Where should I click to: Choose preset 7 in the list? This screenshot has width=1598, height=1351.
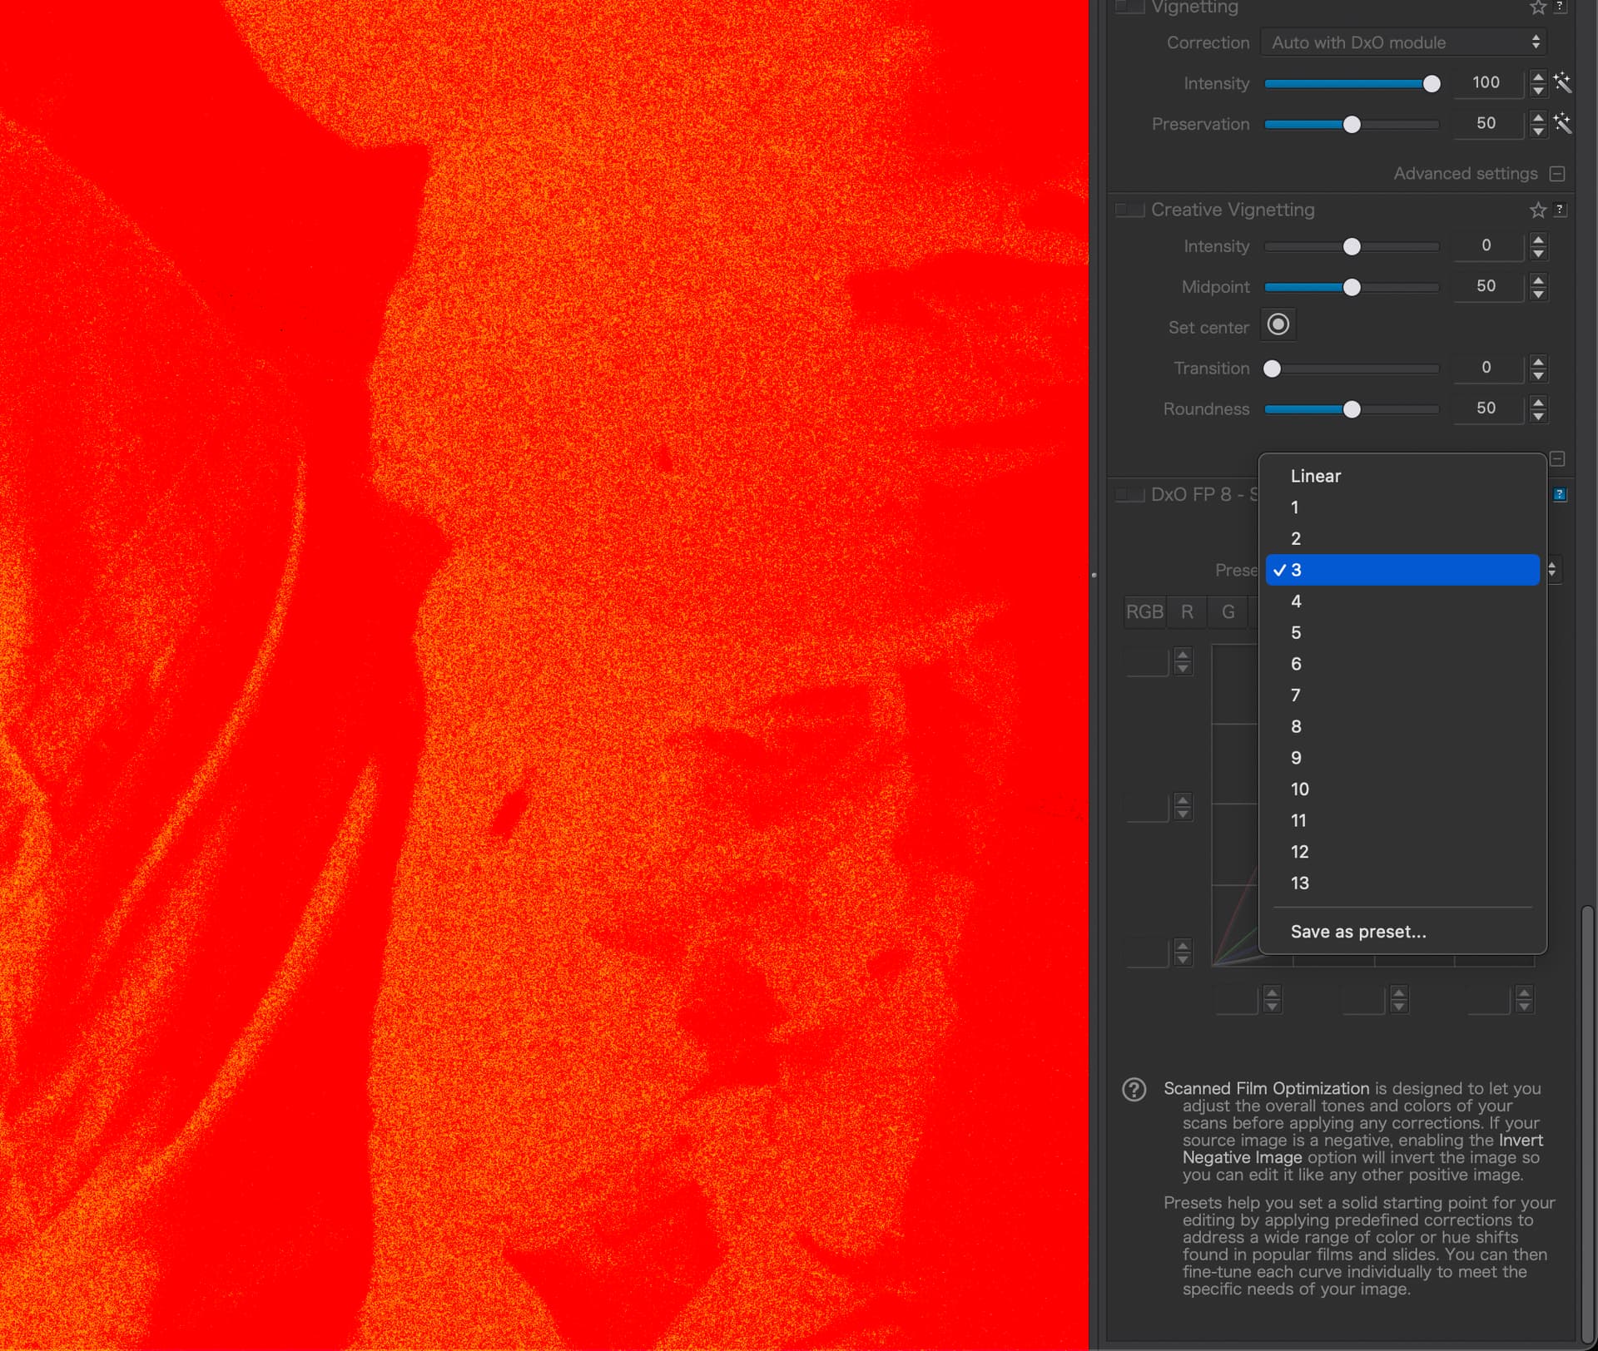(1296, 695)
